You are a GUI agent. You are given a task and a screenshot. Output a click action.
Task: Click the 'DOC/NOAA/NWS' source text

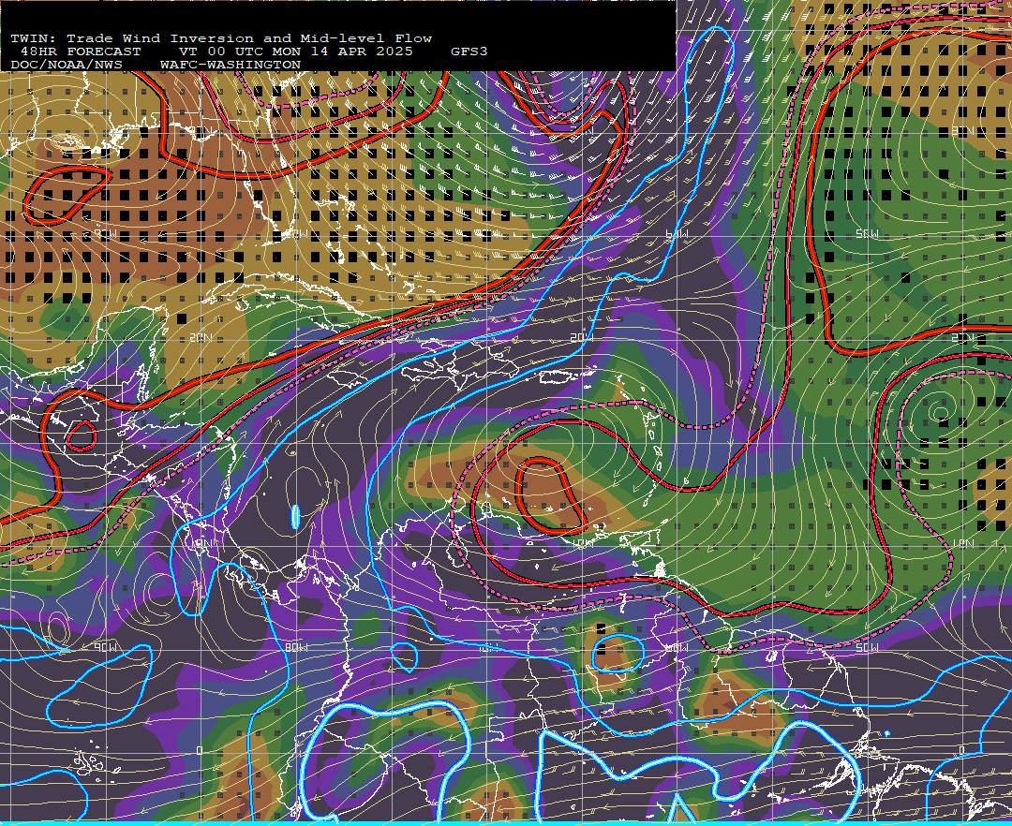[67, 65]
